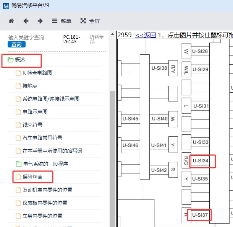This screenshot has width=233, height=227.
Task: Open 仪表板内零件的位置 item
Action: tap(45, 203)
